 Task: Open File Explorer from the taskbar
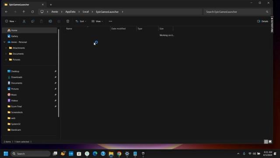pos(111,154)
